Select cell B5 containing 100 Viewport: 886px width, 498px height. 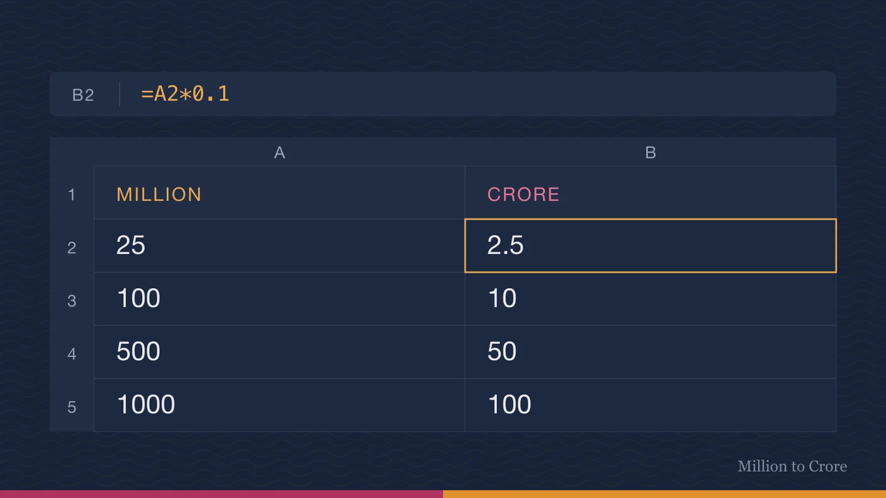651,405
